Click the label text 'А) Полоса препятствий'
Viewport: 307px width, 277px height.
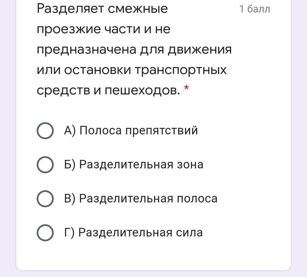(131, 130)
